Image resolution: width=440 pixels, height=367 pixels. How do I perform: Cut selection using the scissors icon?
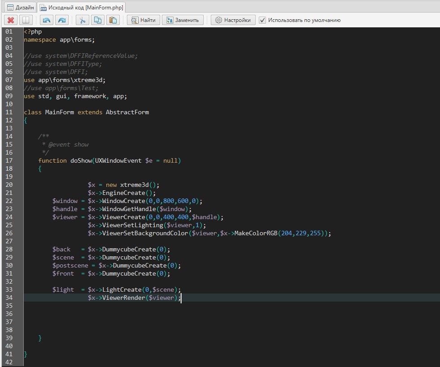(x=82, y=20)
